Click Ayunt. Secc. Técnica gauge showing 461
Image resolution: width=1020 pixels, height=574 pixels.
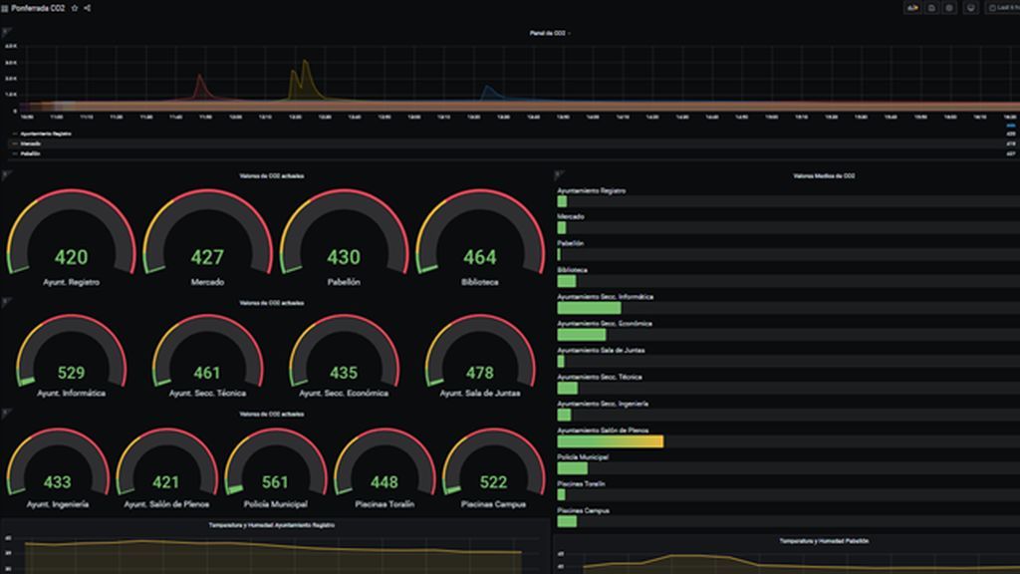[x=207, y=356]
